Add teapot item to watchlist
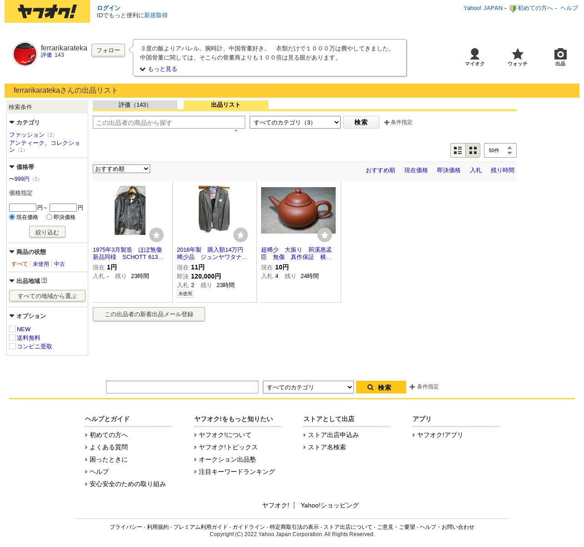Image resolution: width=584 pixels, height=547 pixels. [325, 235]
